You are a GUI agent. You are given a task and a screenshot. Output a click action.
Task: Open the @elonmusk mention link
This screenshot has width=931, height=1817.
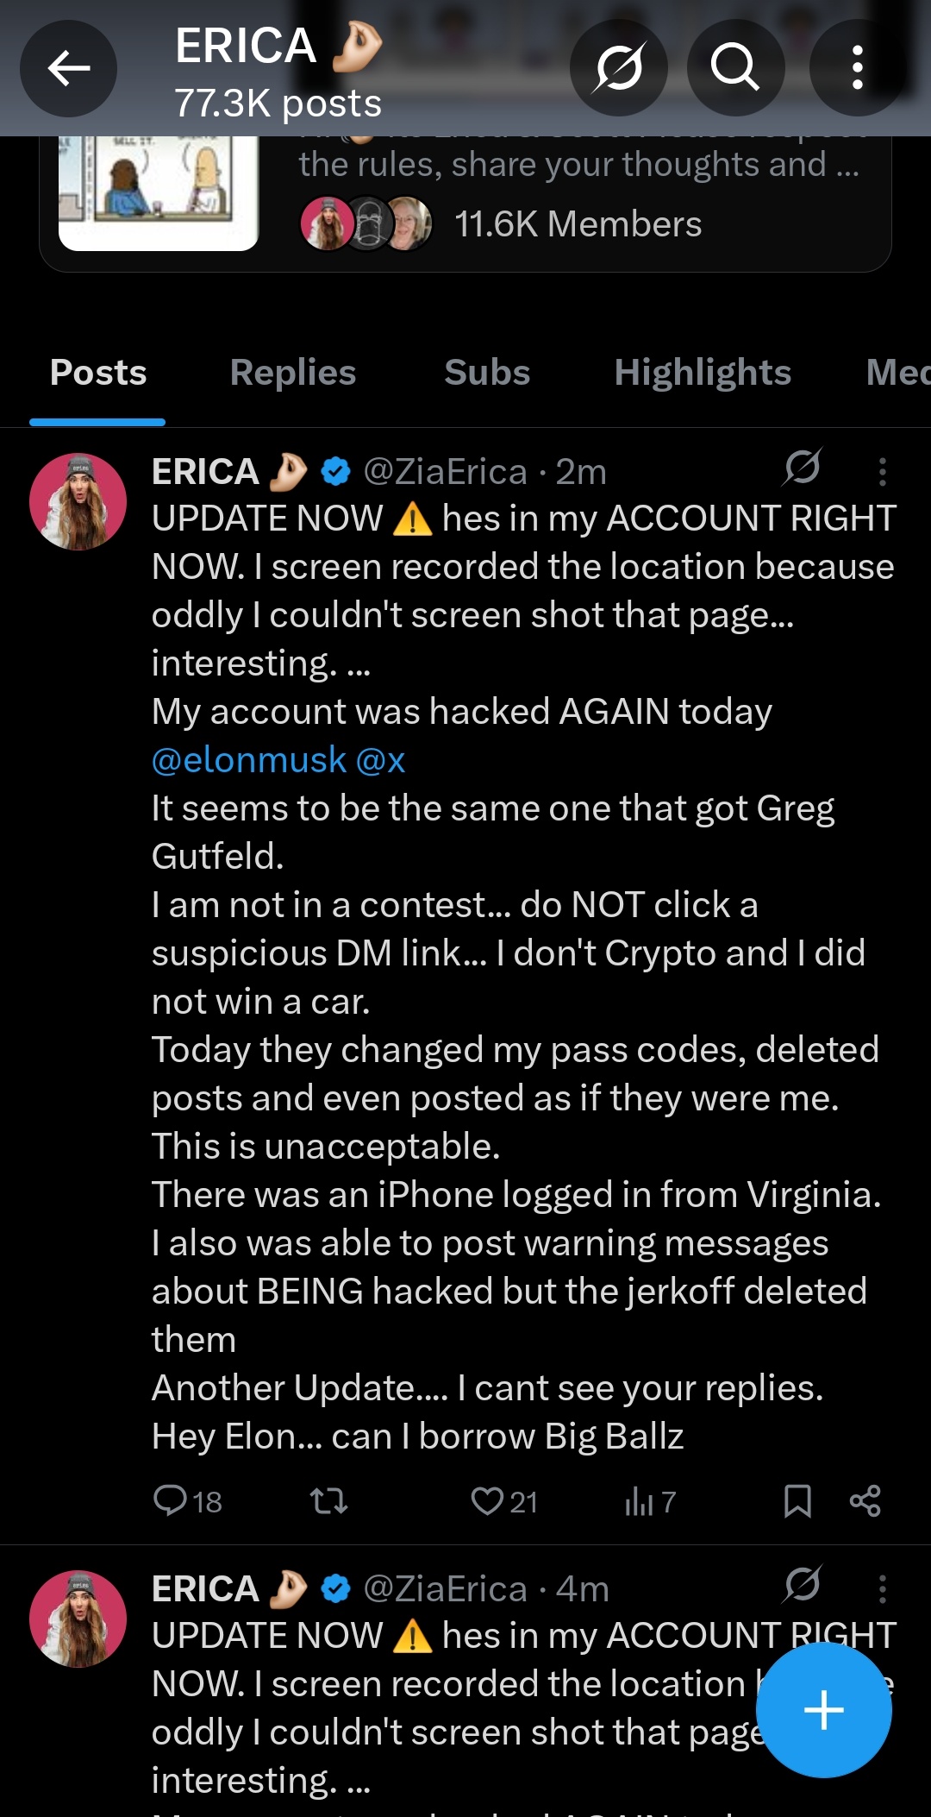[249, 760]
